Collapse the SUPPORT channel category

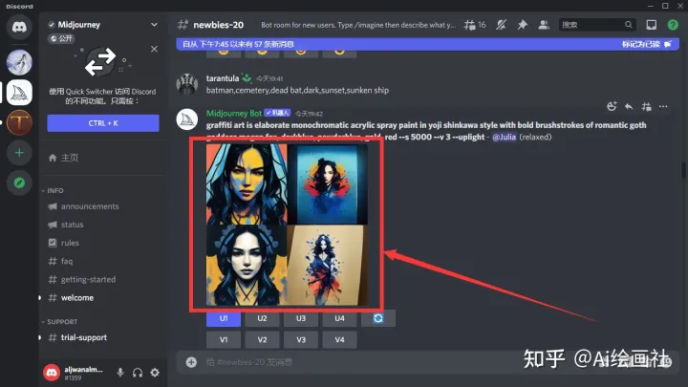click(61, 322)
